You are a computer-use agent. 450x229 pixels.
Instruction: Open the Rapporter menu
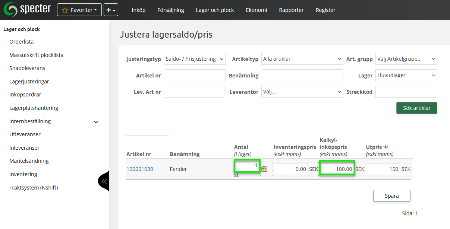click(x=291, y=10)
